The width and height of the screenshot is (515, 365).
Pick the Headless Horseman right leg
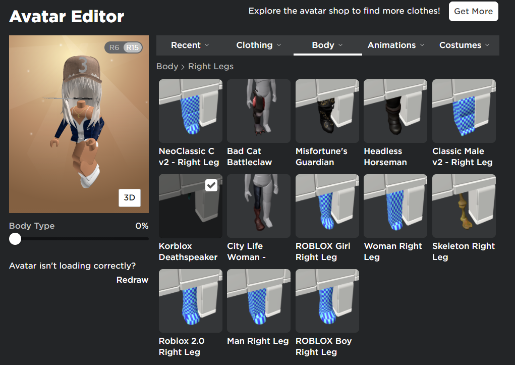[x=395, y=111]
